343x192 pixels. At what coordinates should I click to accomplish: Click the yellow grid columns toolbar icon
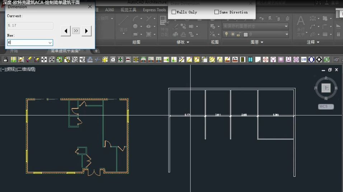click(x=13, y=59)
